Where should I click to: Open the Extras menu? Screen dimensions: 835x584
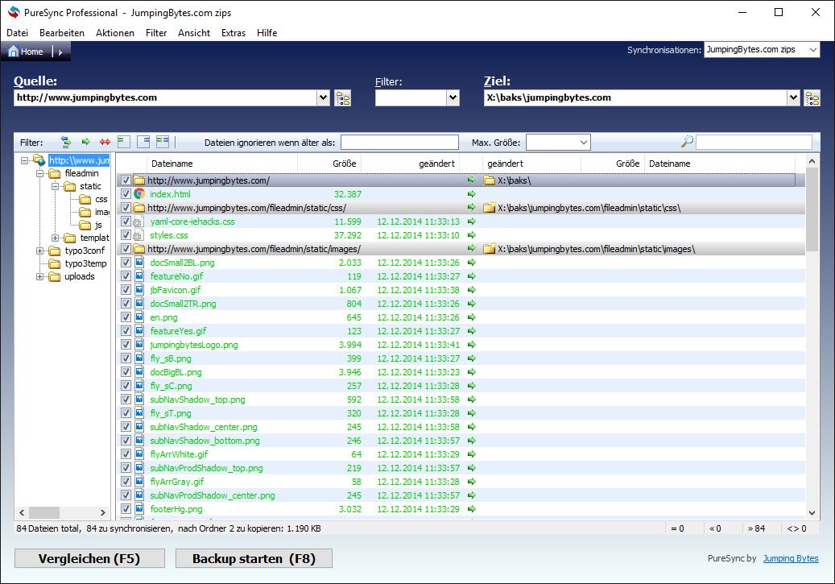pyautogui.click(x=234, y=33)
